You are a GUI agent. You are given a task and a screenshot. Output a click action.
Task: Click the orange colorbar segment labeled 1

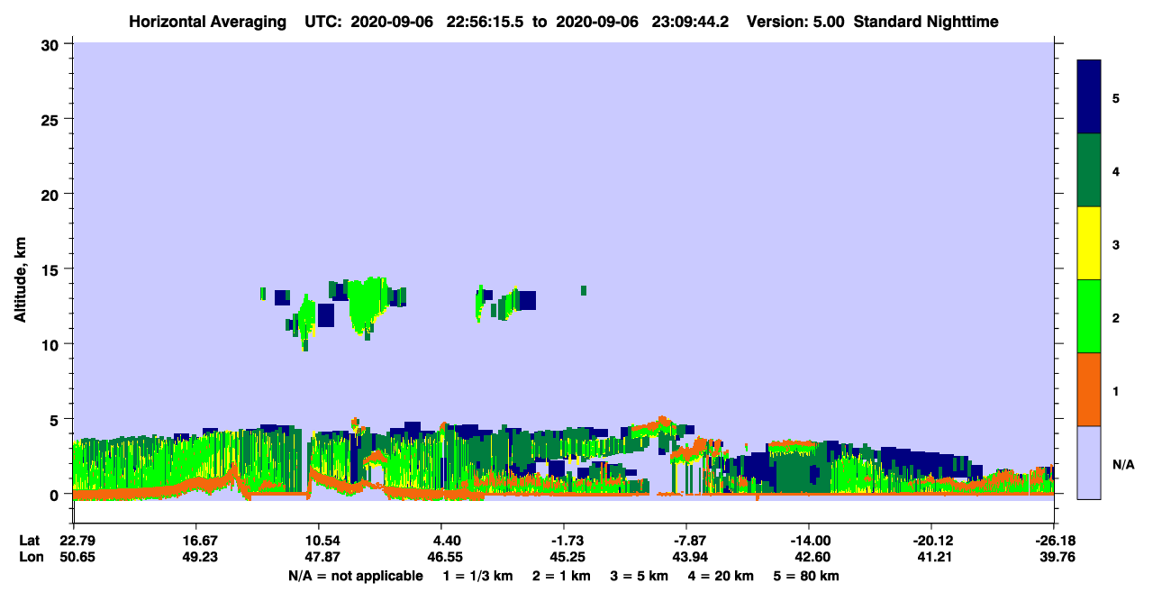pyautogui.click(x=1089, y=389)
